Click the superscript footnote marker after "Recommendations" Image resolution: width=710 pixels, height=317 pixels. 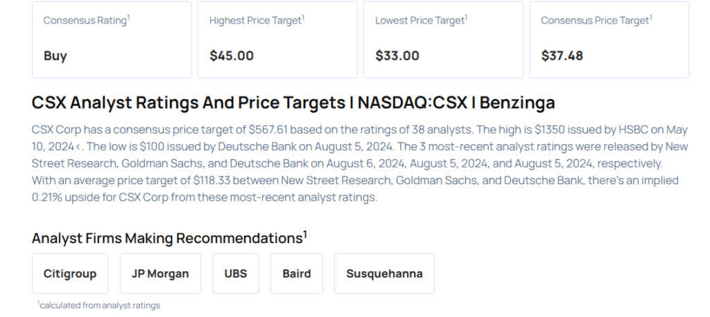(305, 234)
